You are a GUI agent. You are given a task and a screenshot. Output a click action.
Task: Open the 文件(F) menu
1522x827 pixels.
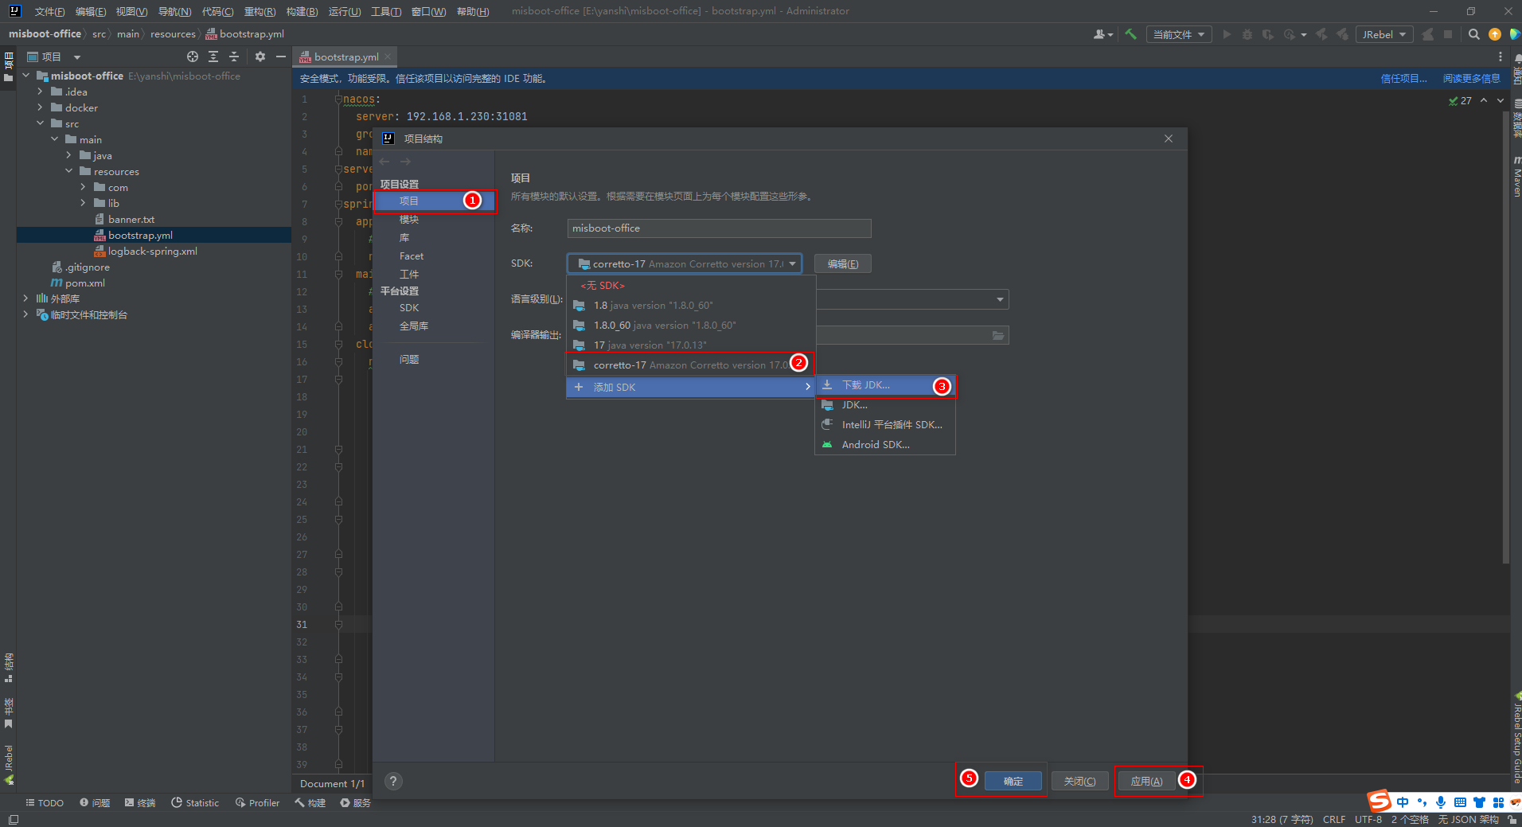(49, 11)
